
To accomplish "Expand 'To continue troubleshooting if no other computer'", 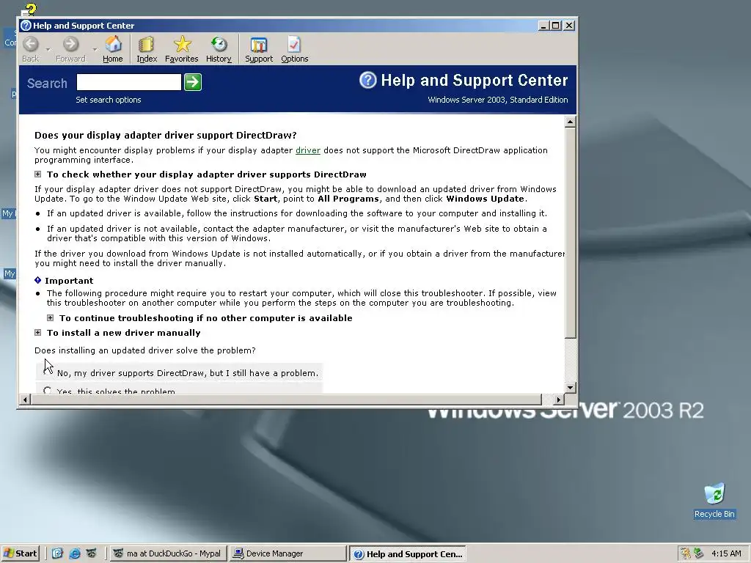I will tap(51, 318).
